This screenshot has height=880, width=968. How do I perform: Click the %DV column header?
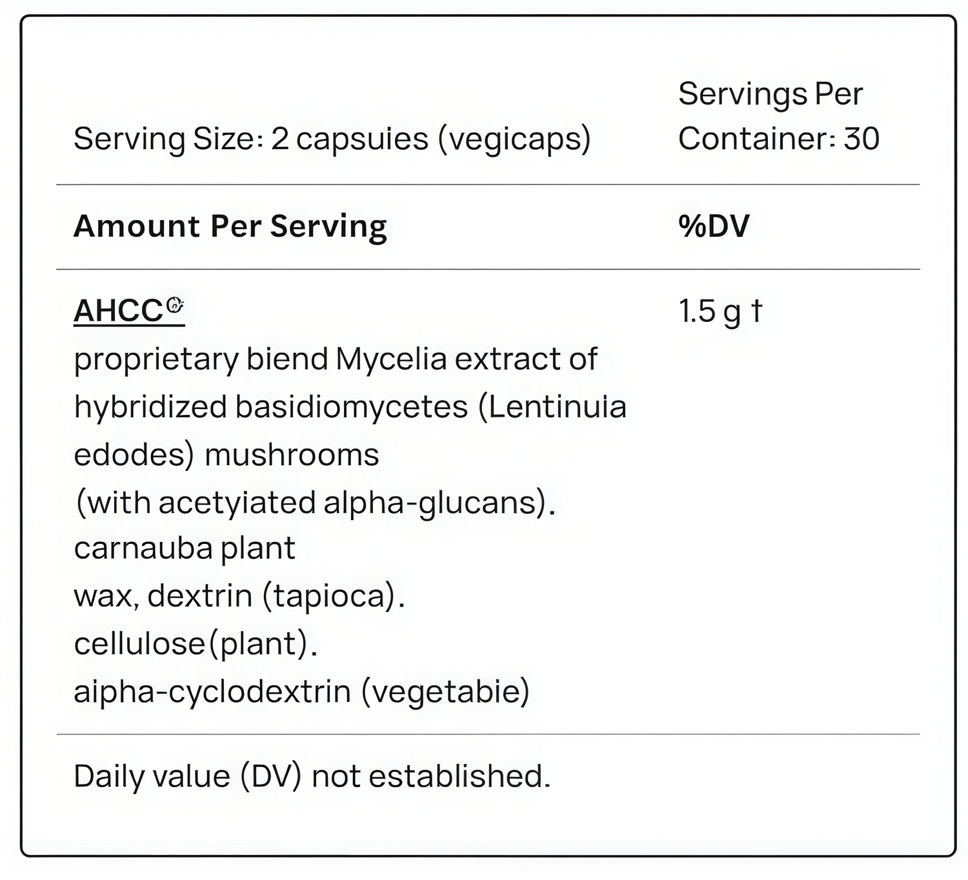tap(714, 226)
